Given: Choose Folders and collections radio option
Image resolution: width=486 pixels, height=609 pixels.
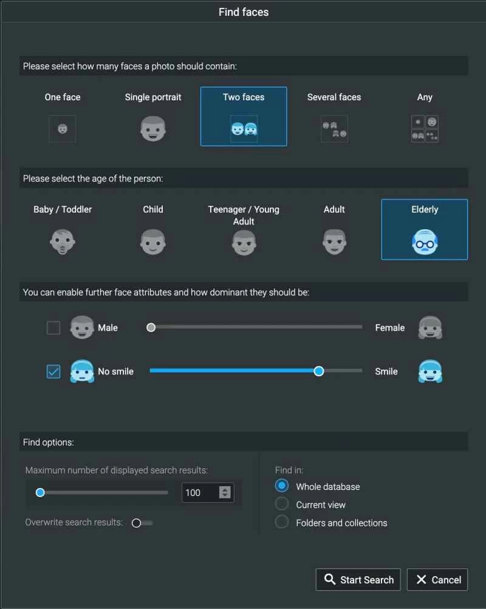Looking at the screenshot, I should pyautogui.click(x=282, y=522).
